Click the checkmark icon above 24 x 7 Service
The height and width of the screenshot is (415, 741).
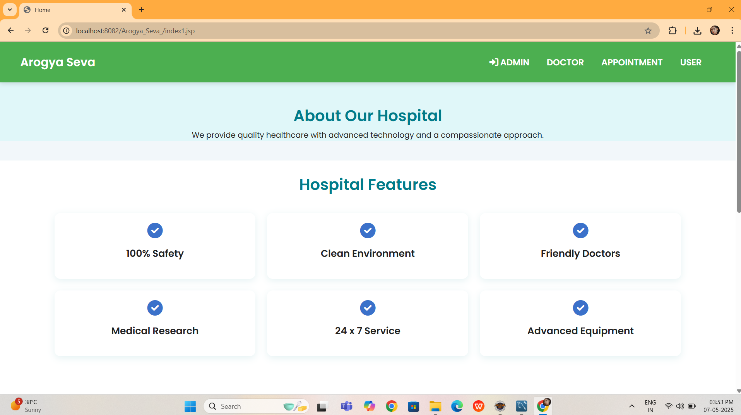(368, 307)
